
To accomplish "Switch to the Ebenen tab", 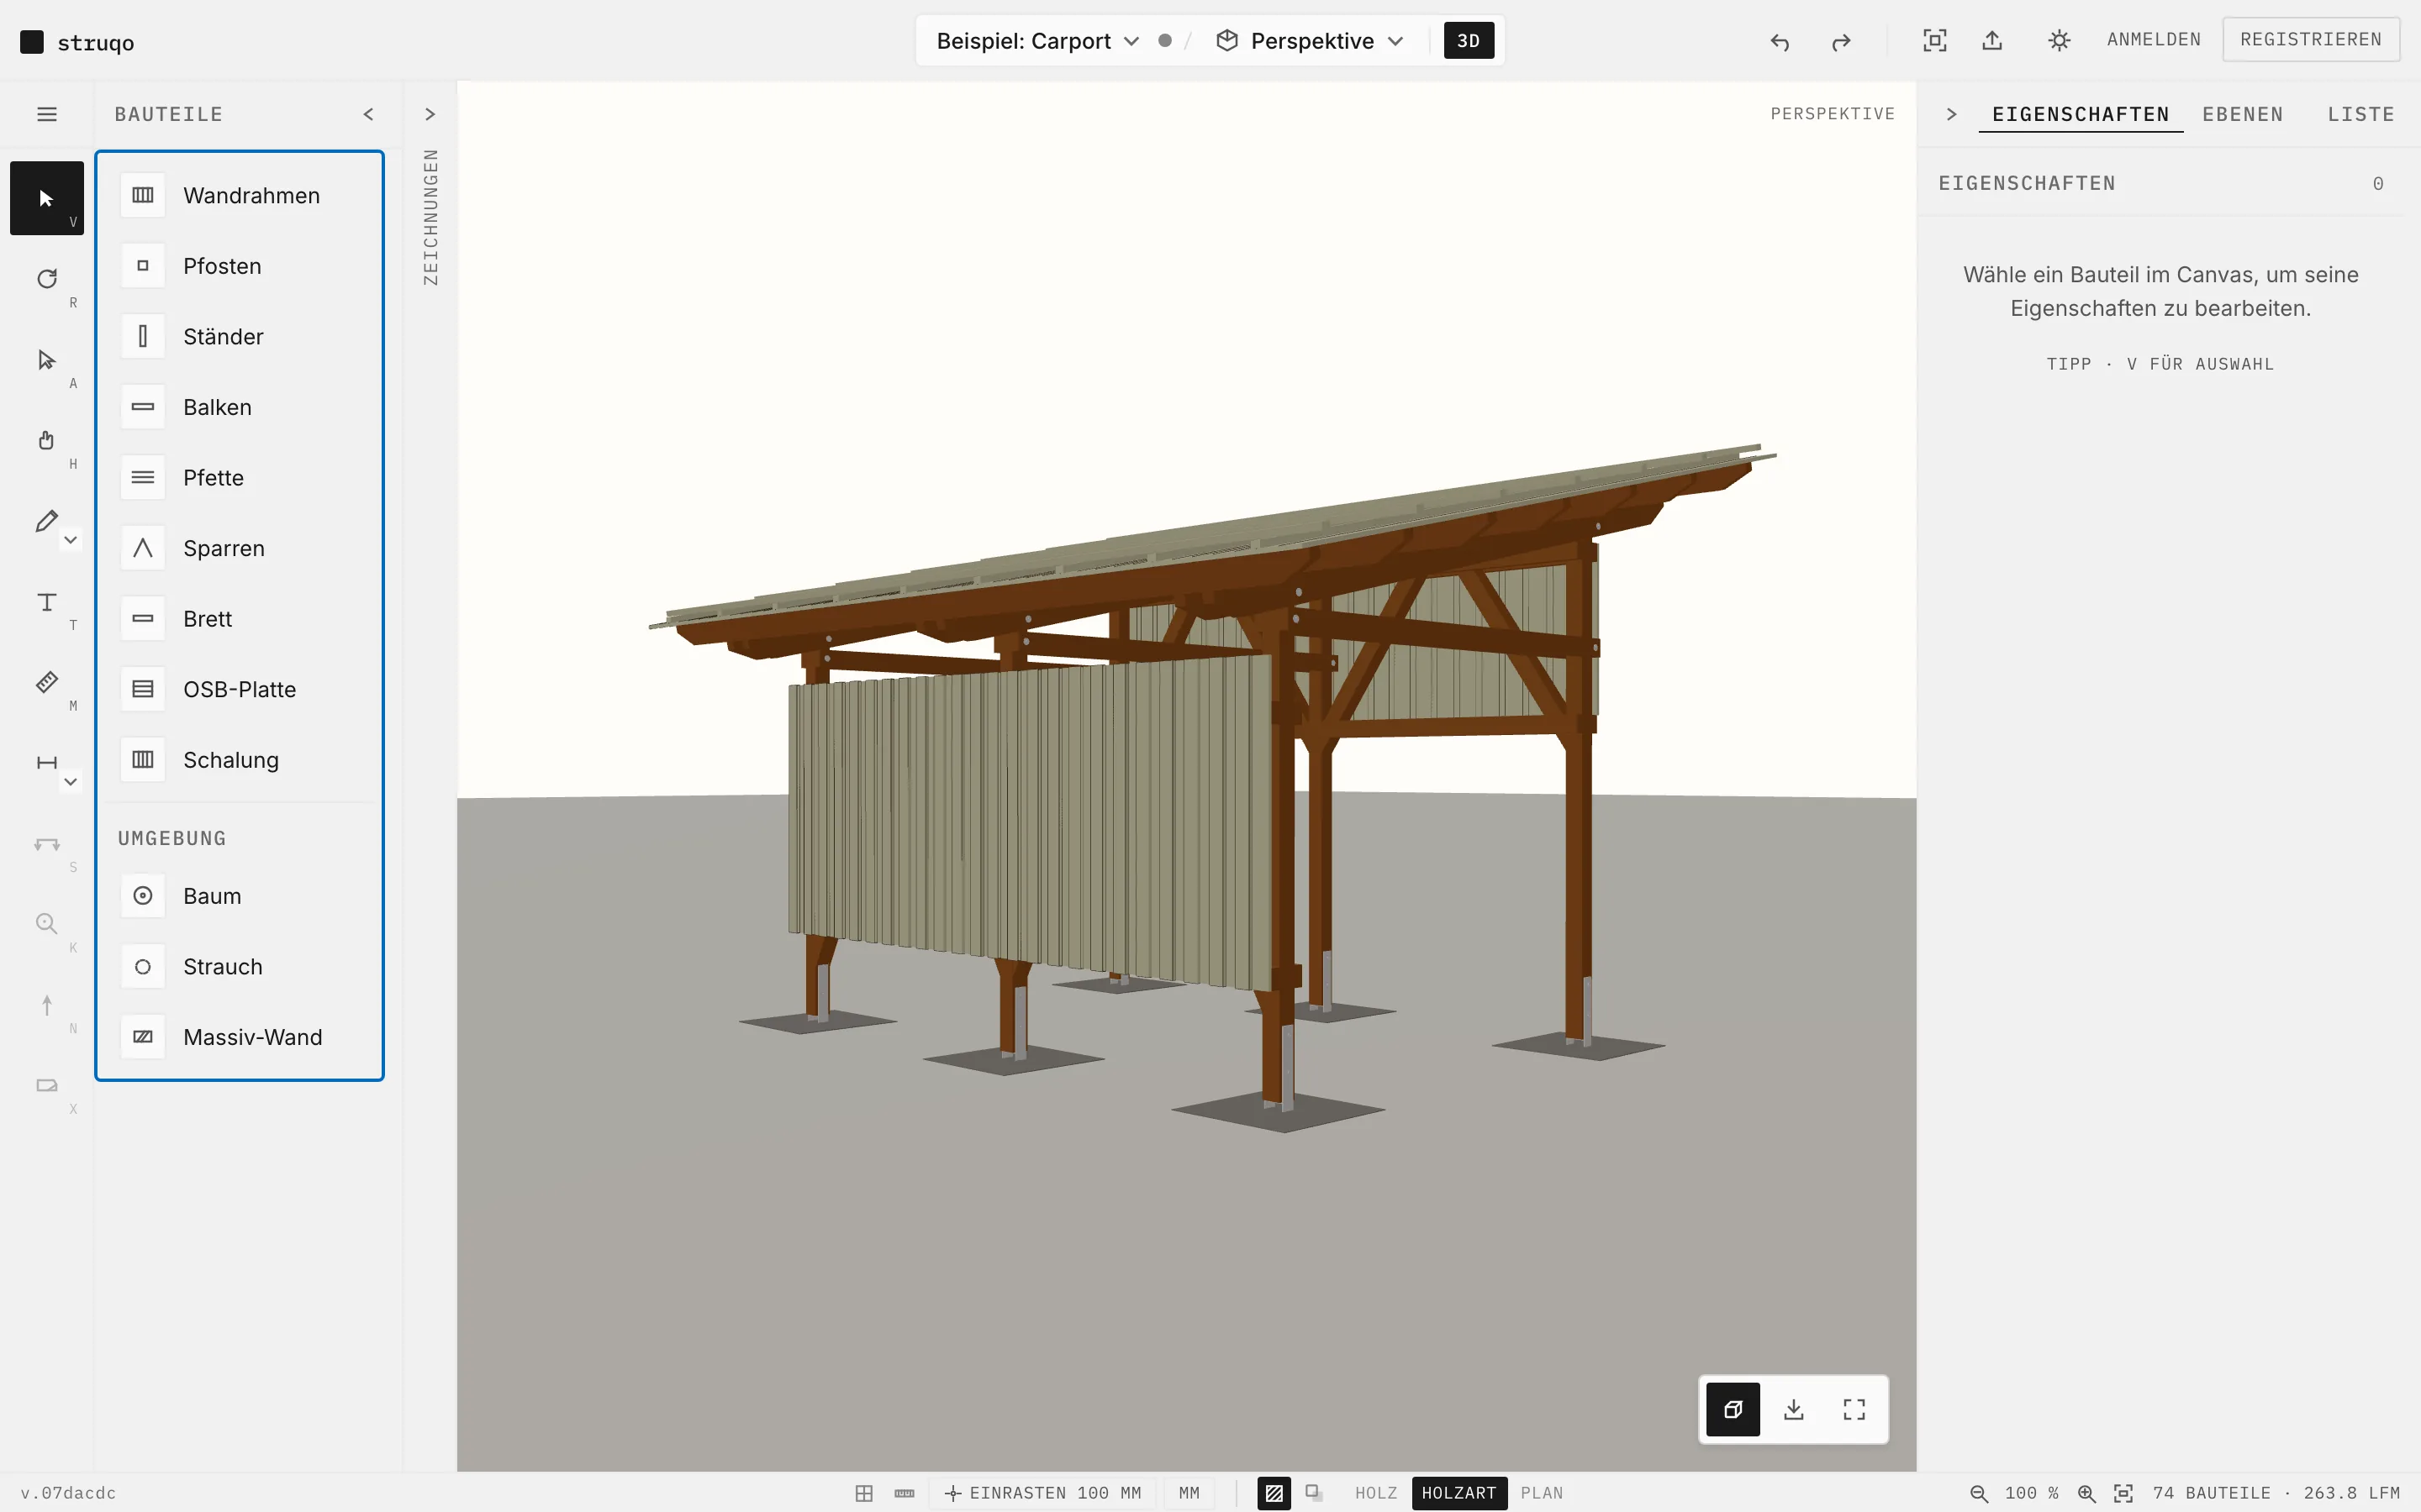I will pos(2242,114).
